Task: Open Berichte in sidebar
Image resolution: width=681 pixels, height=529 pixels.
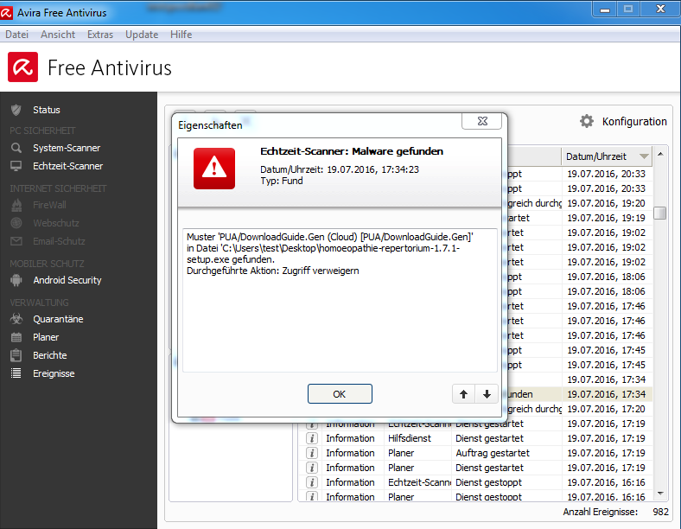Action: click(x=50, y=355)
